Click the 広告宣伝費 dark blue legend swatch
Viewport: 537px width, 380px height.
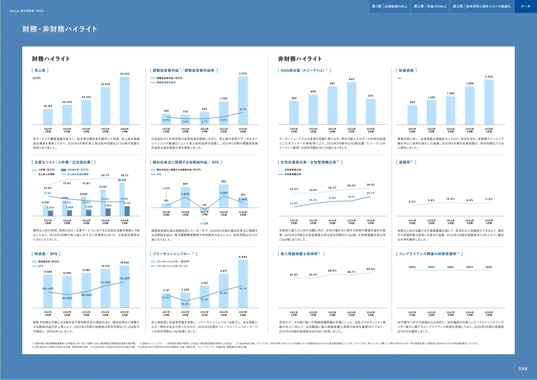click(x=64, y=170)
